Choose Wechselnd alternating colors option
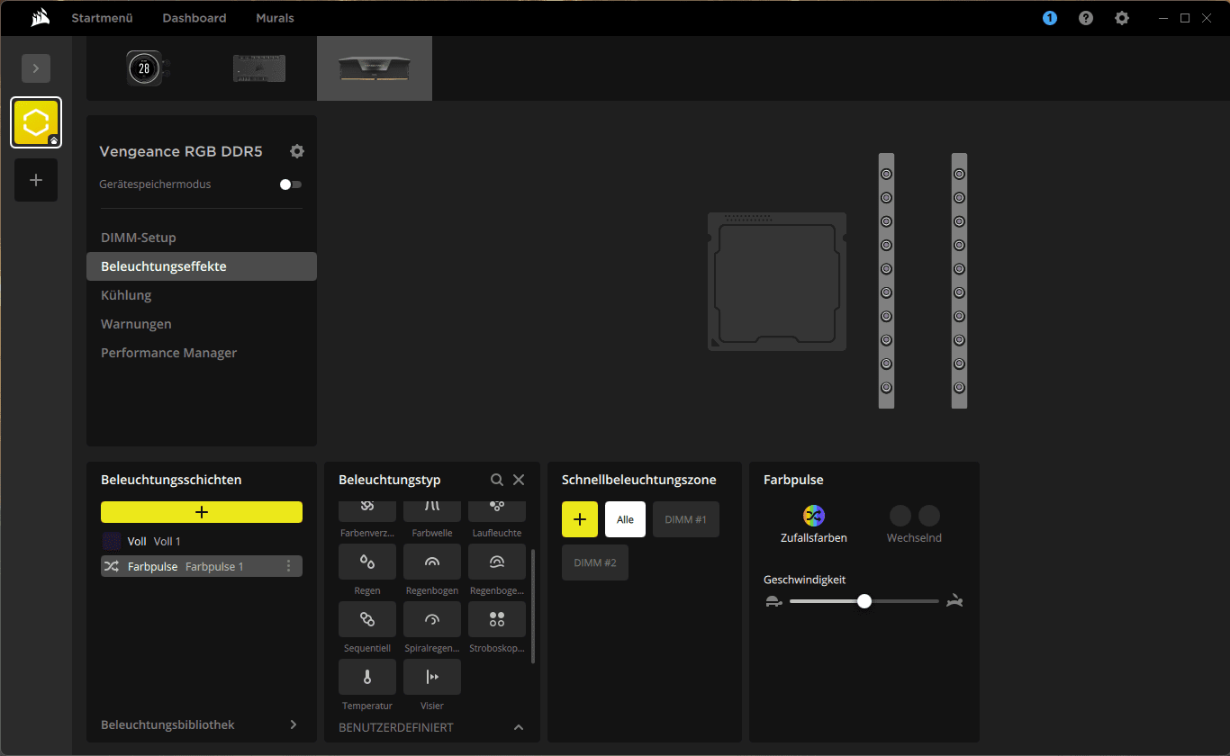 coord(915,525)
